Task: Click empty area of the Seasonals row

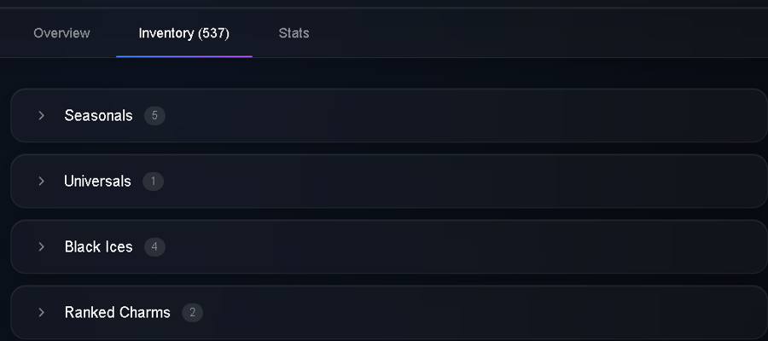Action: click(x=465, y=115)
